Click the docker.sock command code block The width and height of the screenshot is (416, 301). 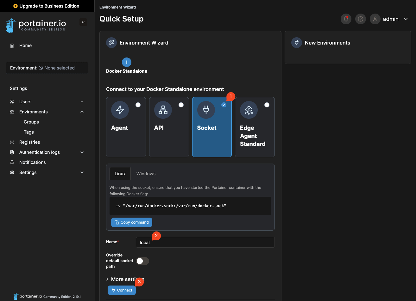(x=190, y=206)
